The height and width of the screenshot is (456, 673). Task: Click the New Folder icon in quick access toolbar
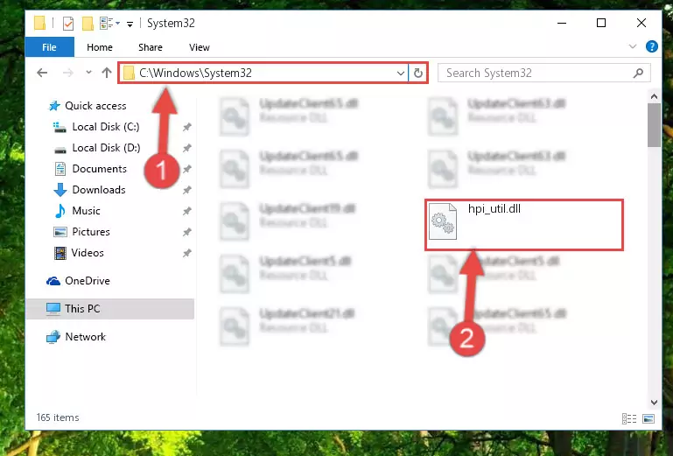click(x=88, y=23)
